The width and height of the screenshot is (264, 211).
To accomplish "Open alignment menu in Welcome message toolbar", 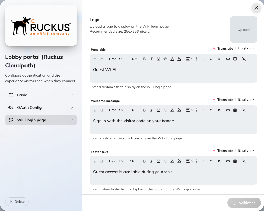I will (x=189, y=110).
